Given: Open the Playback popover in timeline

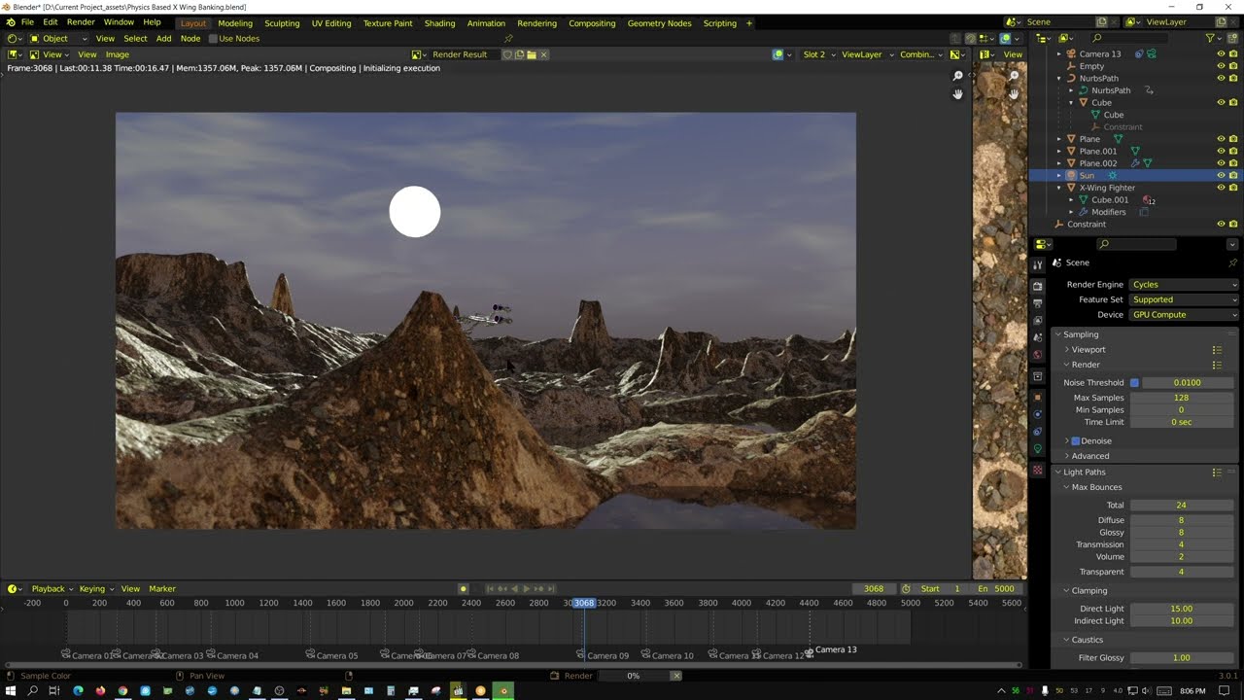Looking at the screenshot, I should click(52, 589).
